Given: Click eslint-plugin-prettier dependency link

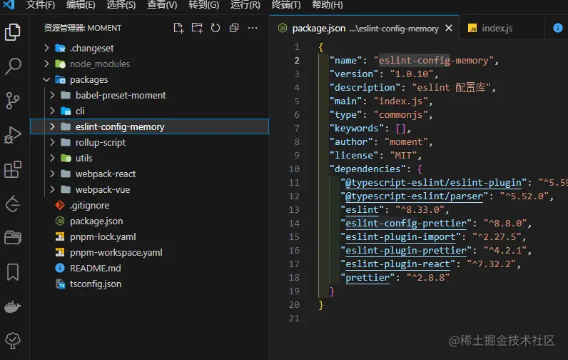Looking at the screenshot, I should (x=406, y=251).
